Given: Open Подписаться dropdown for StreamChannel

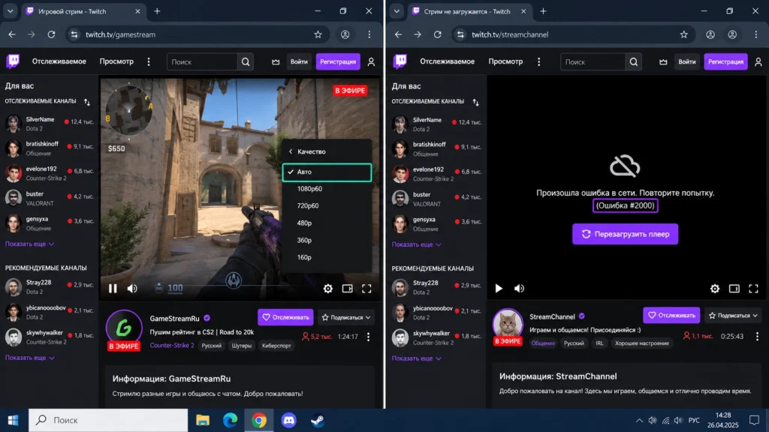Looking at the screenshot, I should [733, 316].
